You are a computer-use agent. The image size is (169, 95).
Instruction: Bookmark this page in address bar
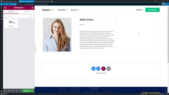tap(158, 4)
